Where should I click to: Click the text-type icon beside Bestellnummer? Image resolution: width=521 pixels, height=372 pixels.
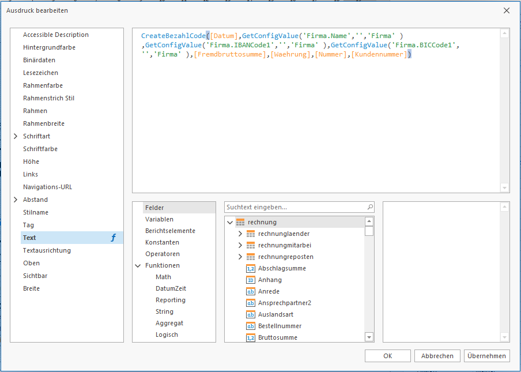pos(251,326)
